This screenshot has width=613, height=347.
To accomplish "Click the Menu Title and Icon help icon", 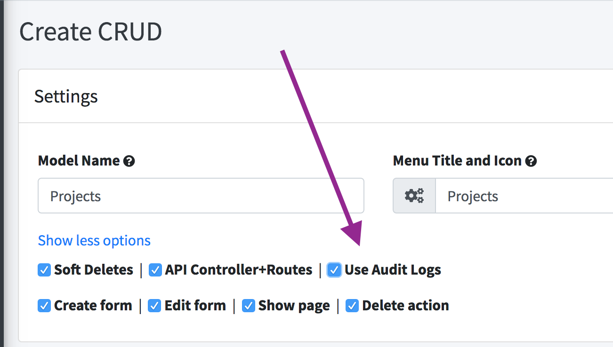I will tap(531, 161).
